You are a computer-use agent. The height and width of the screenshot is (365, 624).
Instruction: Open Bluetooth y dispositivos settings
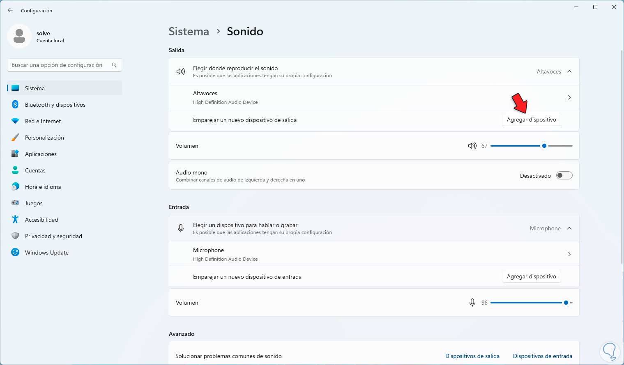(55, 105)
